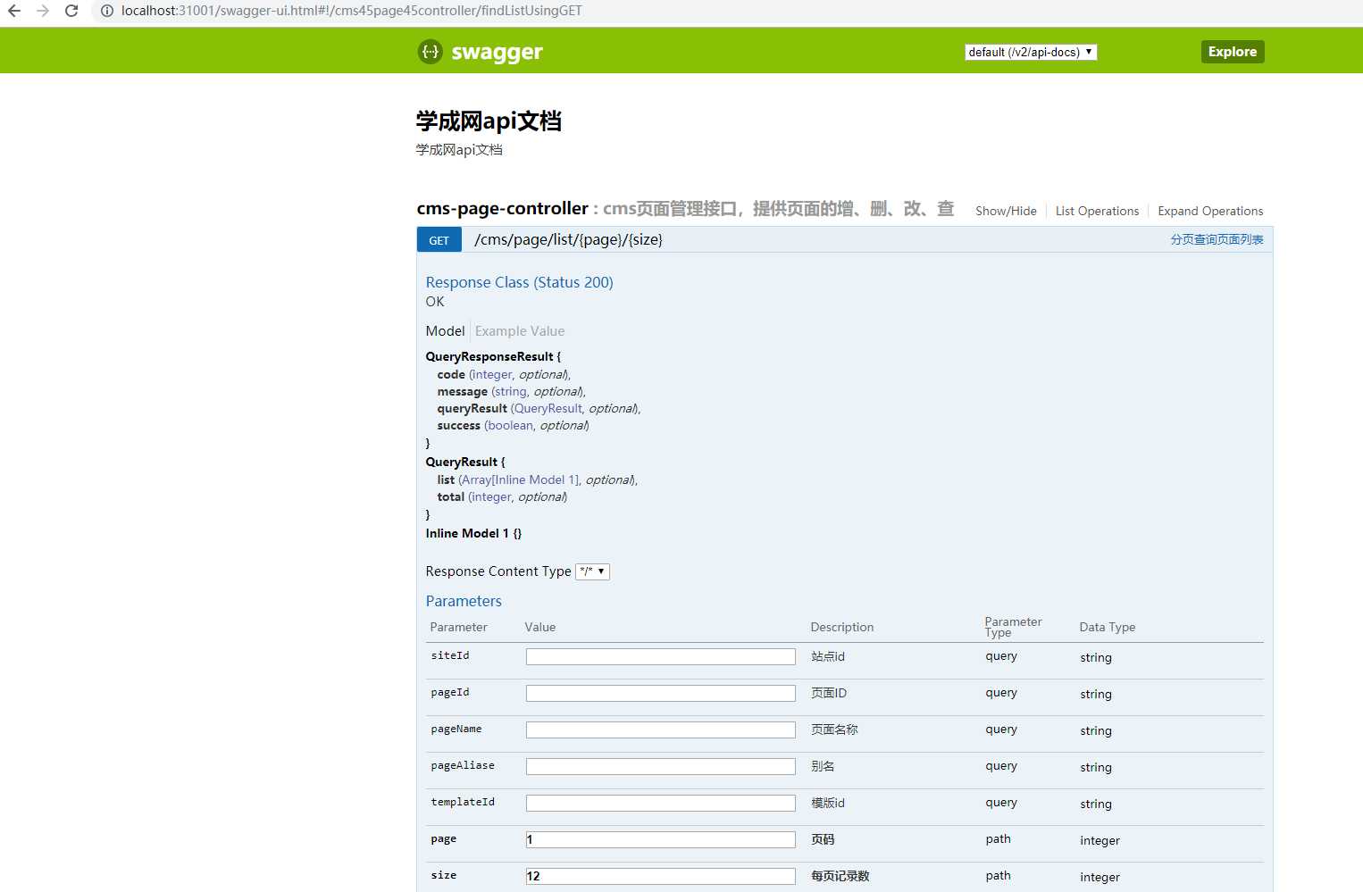
Task: Click the 站点id description
Action: click(827, 656)
